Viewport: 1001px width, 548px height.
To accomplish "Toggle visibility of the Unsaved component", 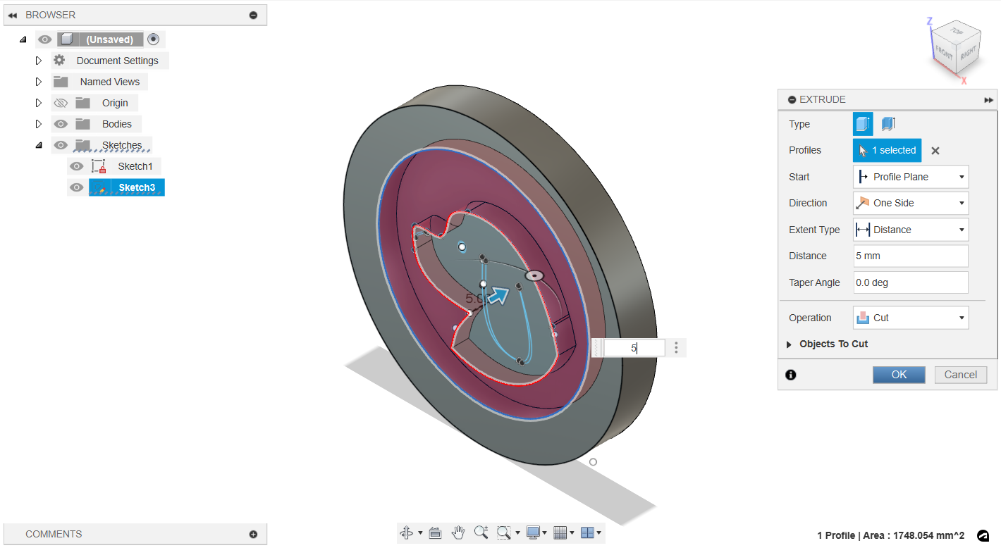I will pos(45,39).
